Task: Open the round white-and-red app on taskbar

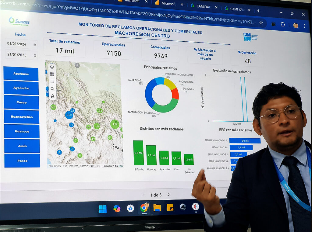Action: [196, 206]
